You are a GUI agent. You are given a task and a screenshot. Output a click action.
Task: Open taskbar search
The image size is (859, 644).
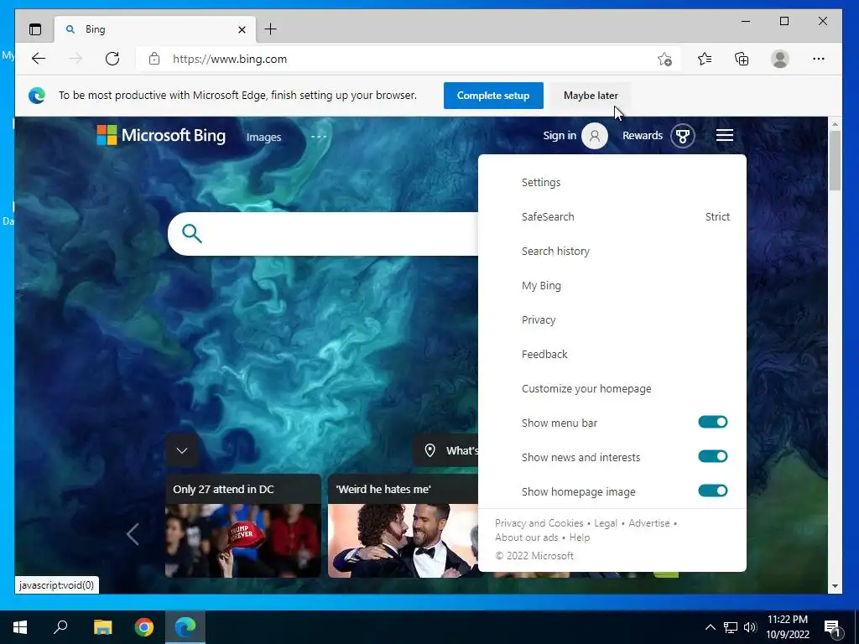(x=60, y=627)
